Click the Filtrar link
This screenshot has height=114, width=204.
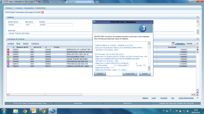pos(18,44)
